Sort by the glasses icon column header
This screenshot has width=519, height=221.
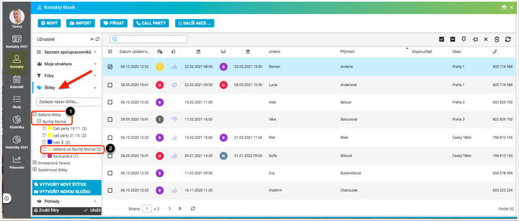(223, 52)
